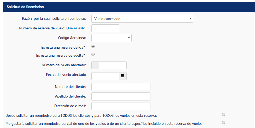255x128 pixels.
Task: Click the Fecha del vuelo afectado field
Action: point(105,76)
